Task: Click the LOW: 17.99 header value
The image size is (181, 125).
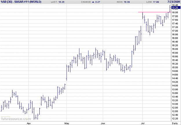Action: point(153,2)
